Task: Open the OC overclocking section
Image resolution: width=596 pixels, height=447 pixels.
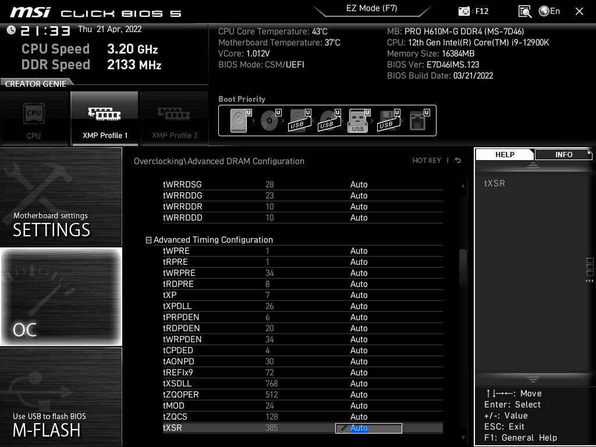Action: tap(61, 297)
